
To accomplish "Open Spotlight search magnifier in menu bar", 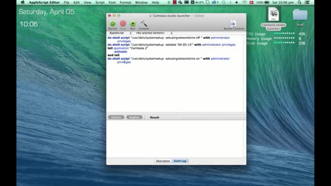I will tap(321, 2).
